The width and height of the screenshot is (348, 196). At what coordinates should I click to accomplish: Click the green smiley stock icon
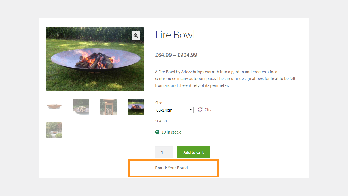coord(157,132)
